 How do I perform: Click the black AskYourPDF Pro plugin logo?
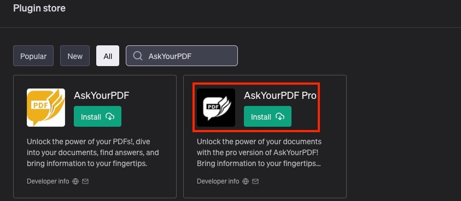coord(216,108)
